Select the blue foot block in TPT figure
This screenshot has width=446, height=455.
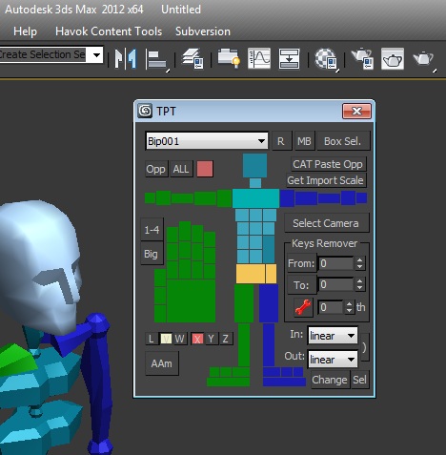pyautogui.click(x=284, y=382)
